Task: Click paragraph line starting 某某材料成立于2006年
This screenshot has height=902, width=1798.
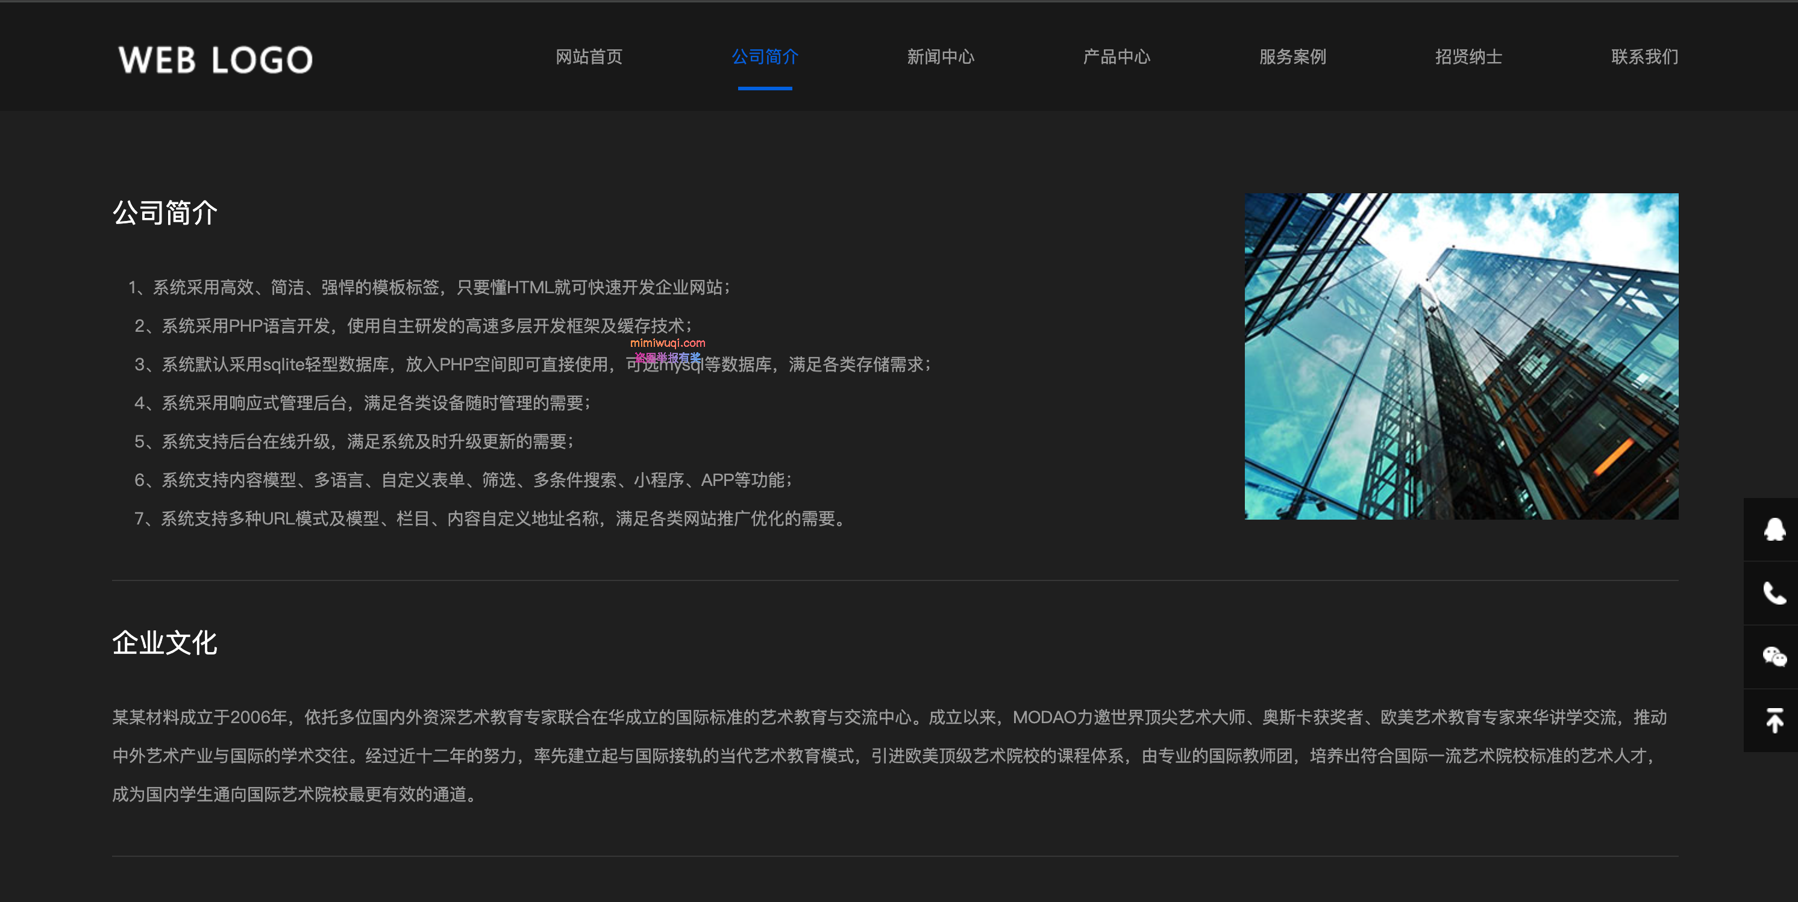Action: pos(889,717)
